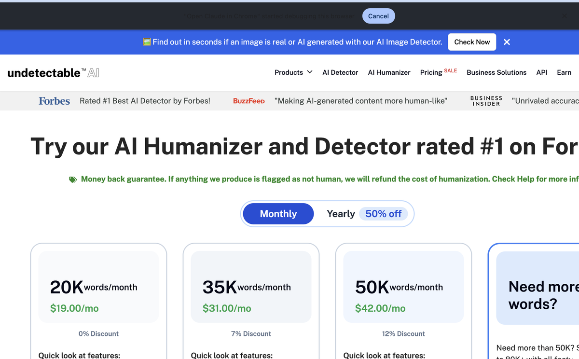This screenshot has height=359, width=579.
Task: Click the Business Insider logo
Action: [486, 101]
